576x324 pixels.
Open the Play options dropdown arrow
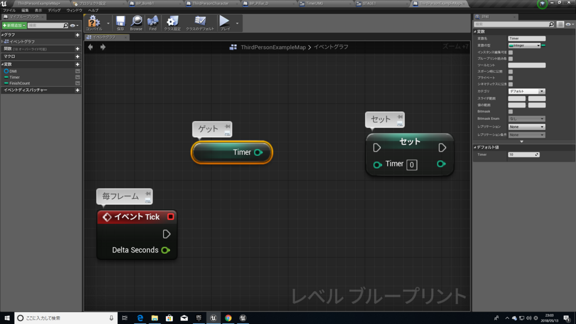(237, 23)
